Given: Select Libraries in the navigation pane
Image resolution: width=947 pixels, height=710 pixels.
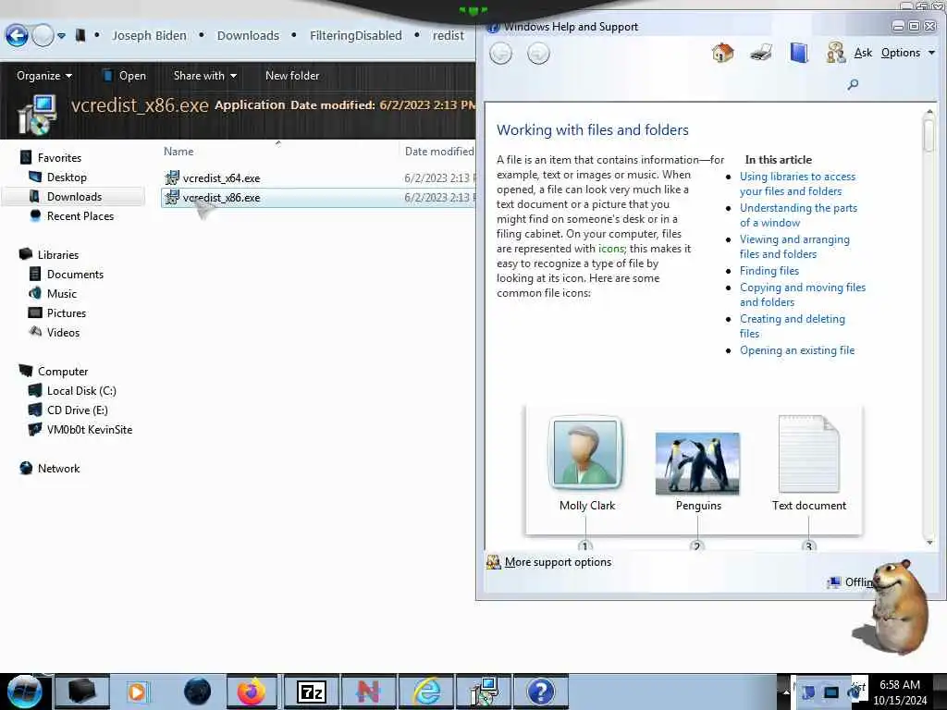Looking at the screenshot, I should 58,255.
